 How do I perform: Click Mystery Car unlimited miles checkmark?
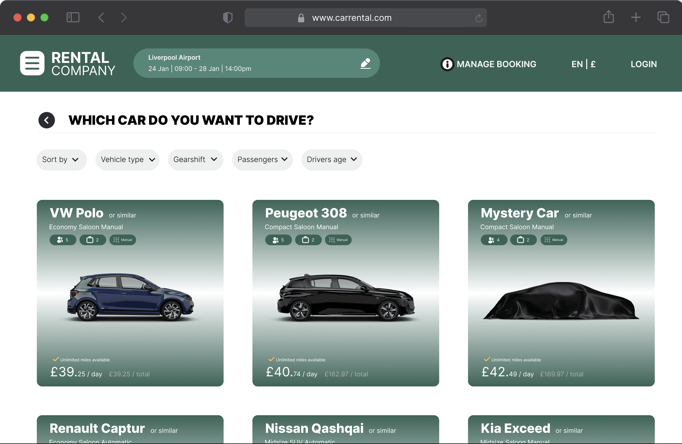point(487,359)
